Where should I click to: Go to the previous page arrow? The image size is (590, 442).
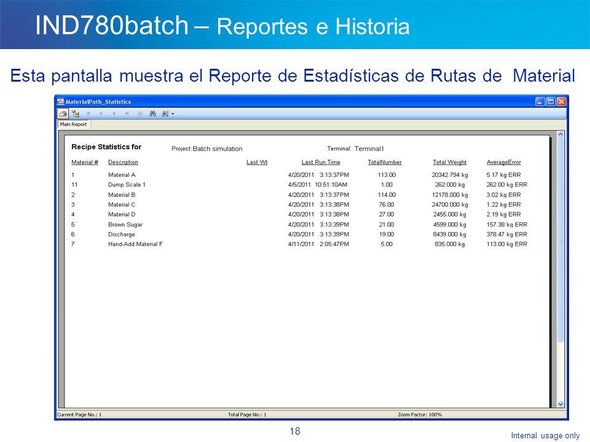101,114
